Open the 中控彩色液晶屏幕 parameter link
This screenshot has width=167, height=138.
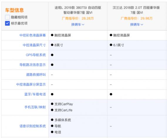point(33,35)
